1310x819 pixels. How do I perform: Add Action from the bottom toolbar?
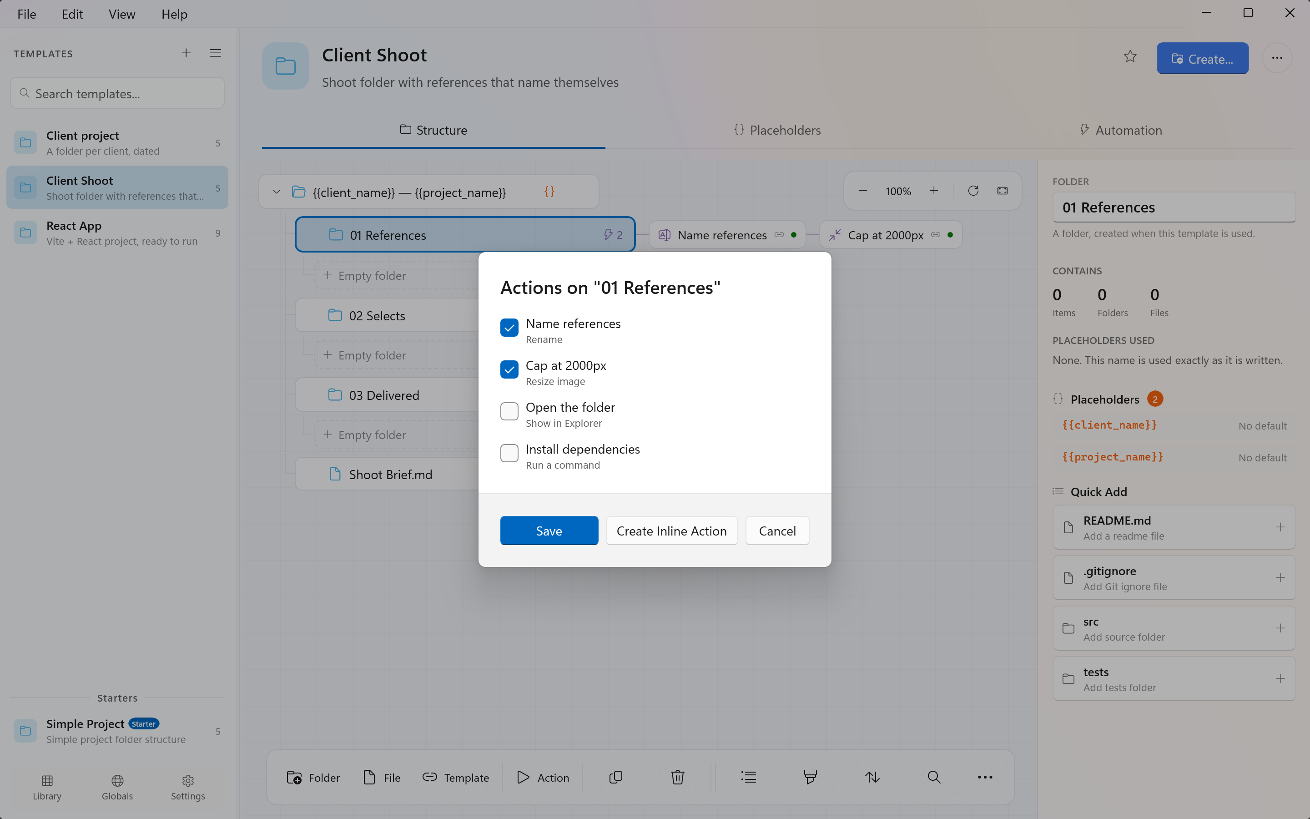click(543, 777)
